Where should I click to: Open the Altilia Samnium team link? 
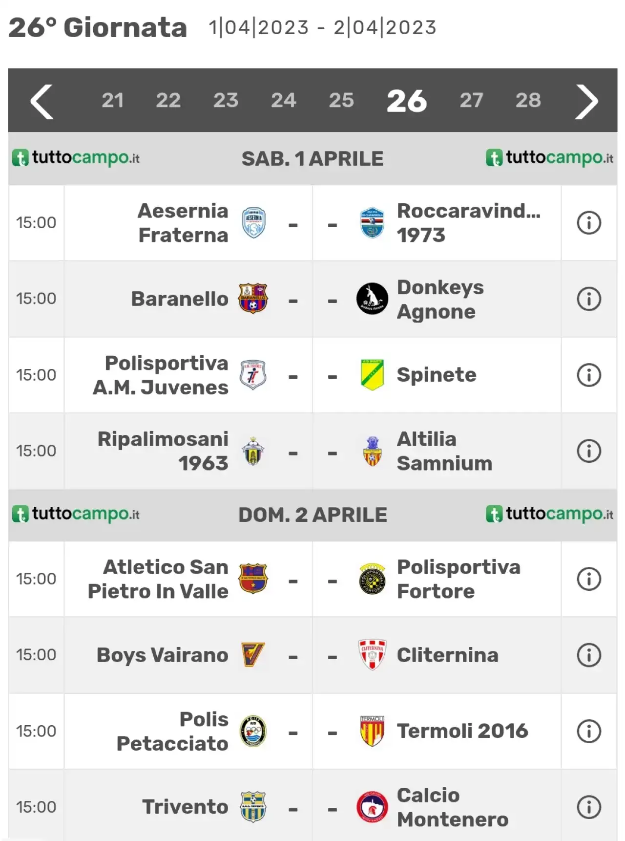coord(444,451)
